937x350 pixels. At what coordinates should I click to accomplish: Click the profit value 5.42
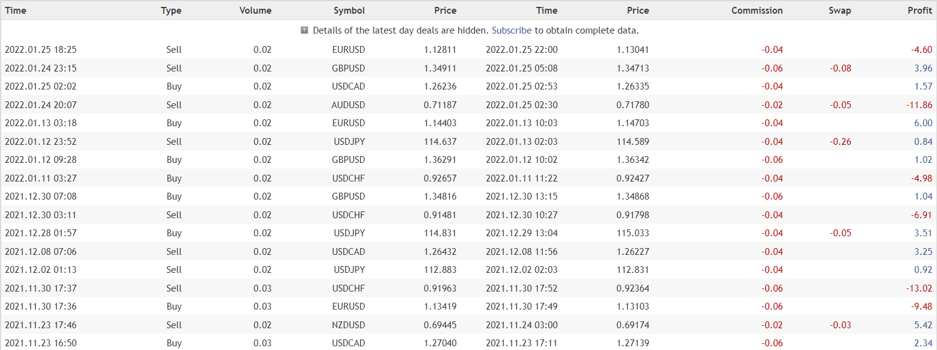point(923,325)
